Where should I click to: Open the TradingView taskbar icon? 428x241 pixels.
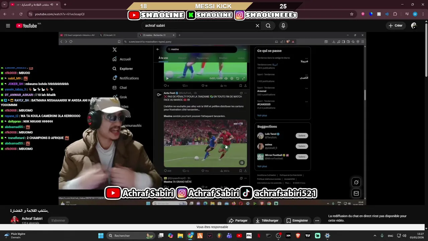click(x=308, y=236)
